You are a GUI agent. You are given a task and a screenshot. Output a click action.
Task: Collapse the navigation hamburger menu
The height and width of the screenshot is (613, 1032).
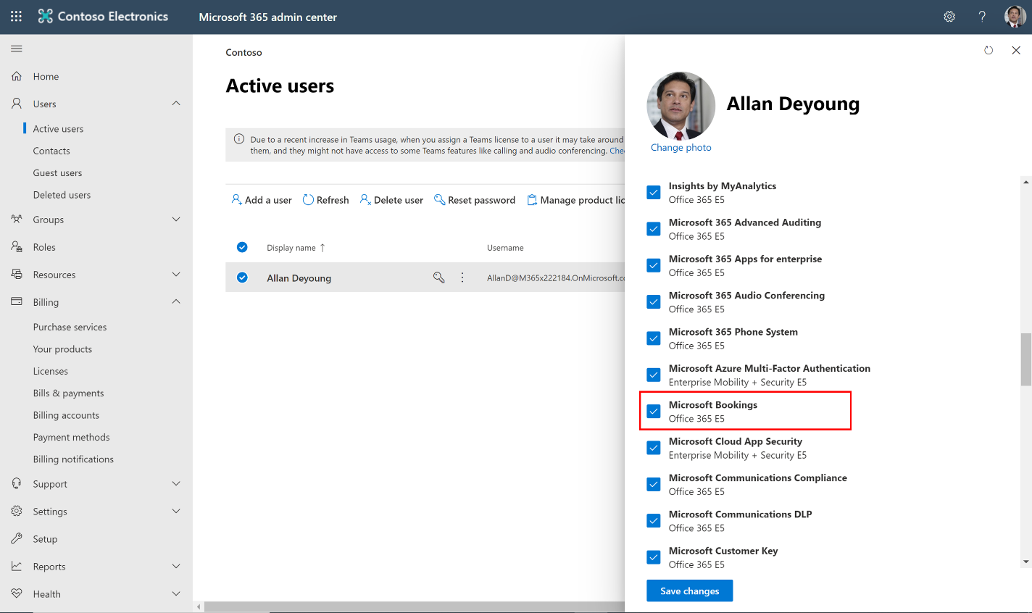pos(17,49)
